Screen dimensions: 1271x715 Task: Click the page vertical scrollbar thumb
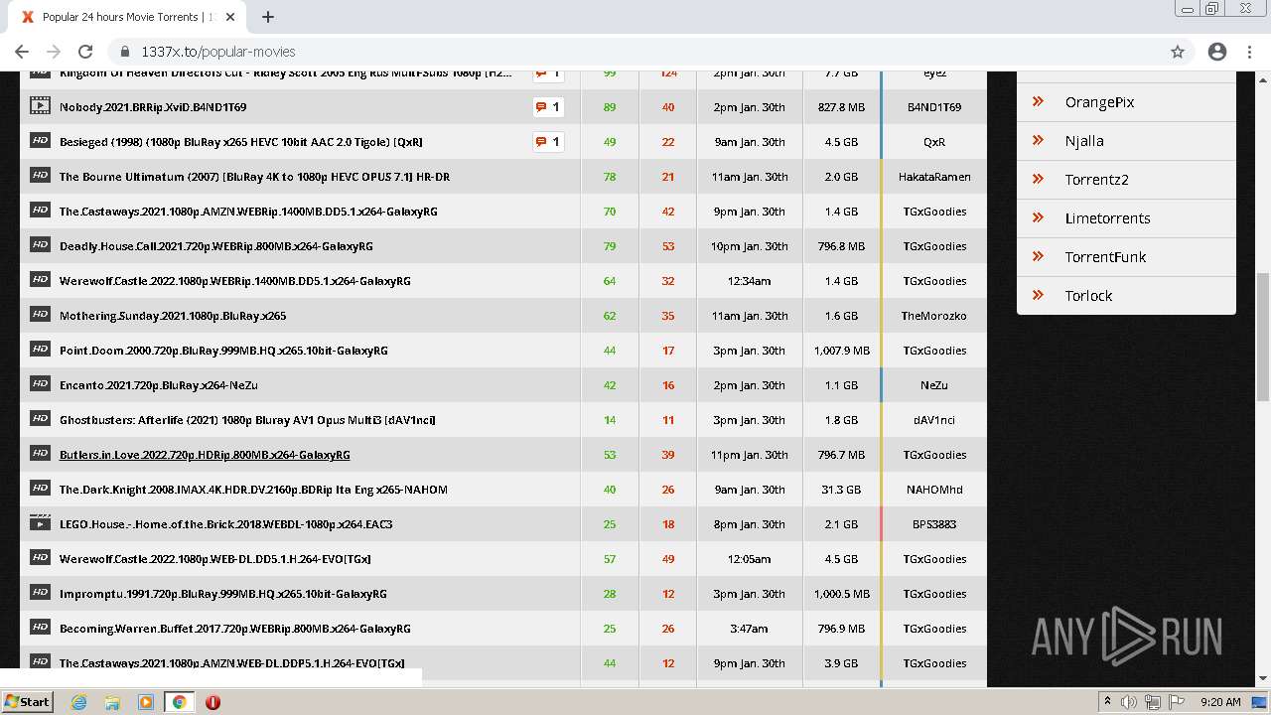point(1263,338)
